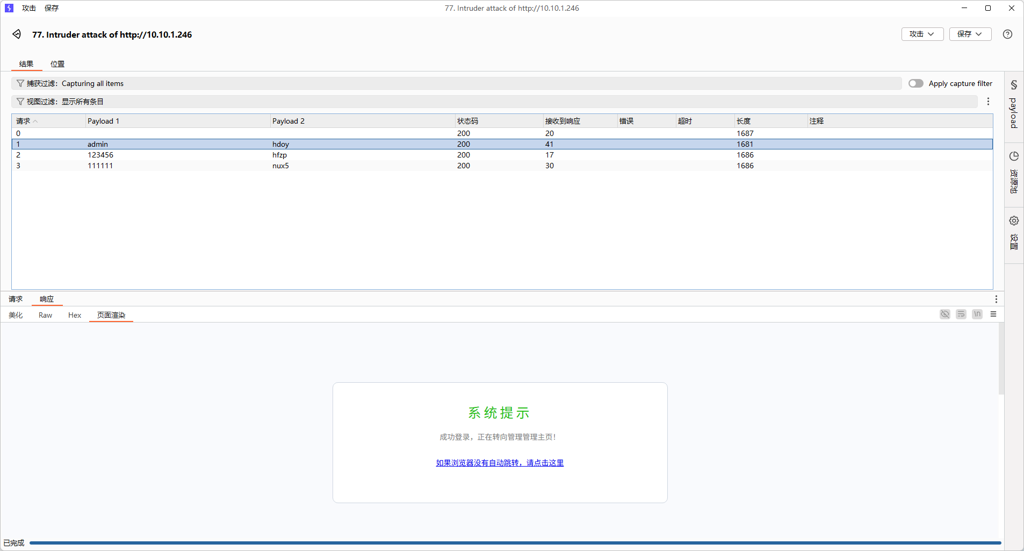Open the help question mark icon
This screenshot has width=1024, height=551.
pyautogui.click(x=1007, y=34)
